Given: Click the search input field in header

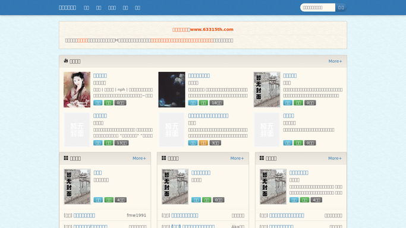Looking at the screenshot, I should (x=317, y=8).
